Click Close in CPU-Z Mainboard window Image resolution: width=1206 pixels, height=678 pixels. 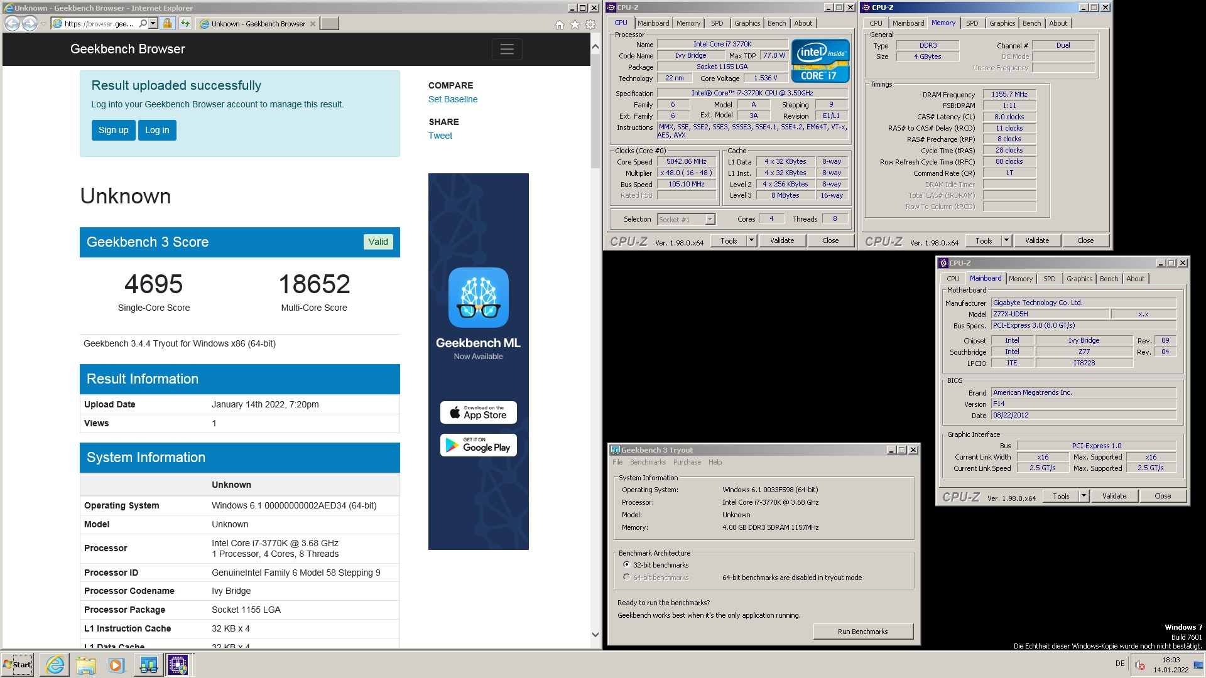pyautogui.click(x=1163, y=496)
